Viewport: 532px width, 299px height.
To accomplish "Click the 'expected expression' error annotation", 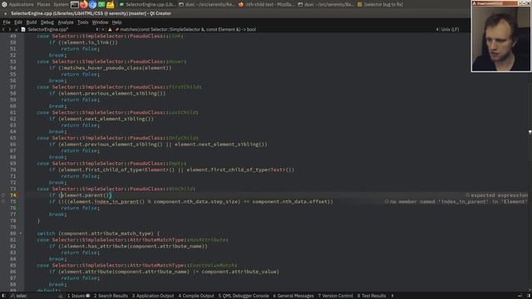I will [x=497, y=195].
